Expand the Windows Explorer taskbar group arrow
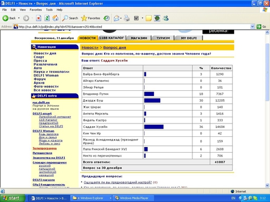The height and width of the screenshot is (202, 270). click(x=110, y=198)
